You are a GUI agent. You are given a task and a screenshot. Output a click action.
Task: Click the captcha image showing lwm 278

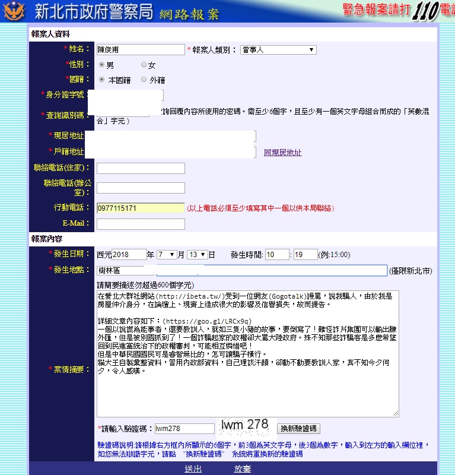click(244, 426)
